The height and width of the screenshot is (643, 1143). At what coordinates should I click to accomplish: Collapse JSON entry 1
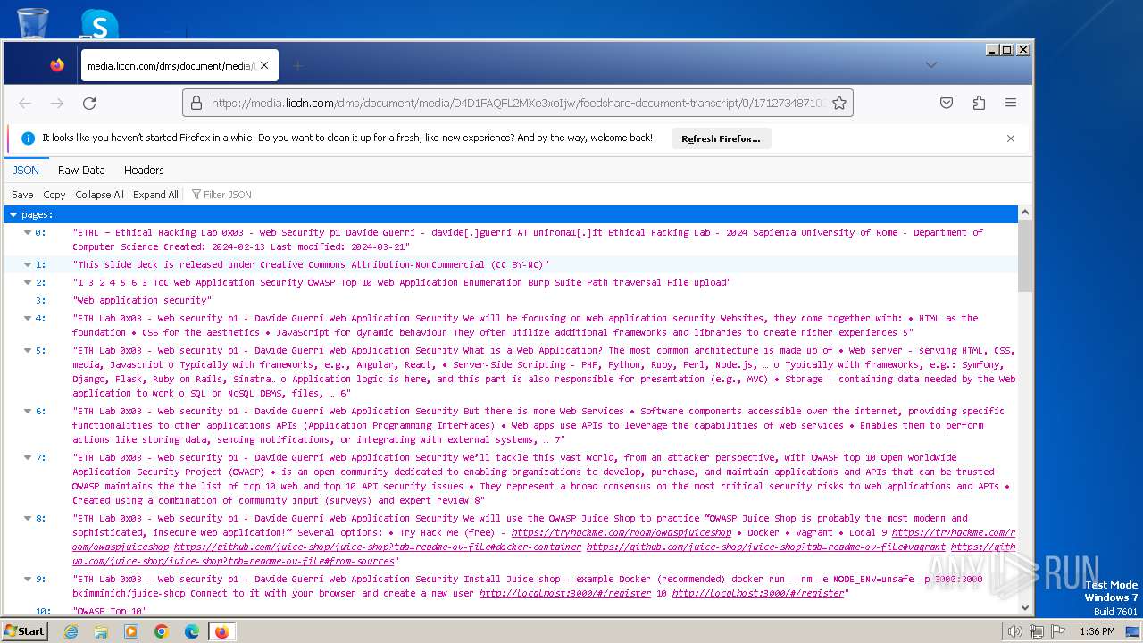point(28,264)
